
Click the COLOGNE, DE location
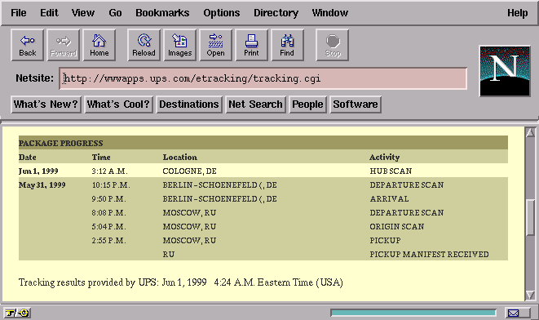[x=189, y=171]
